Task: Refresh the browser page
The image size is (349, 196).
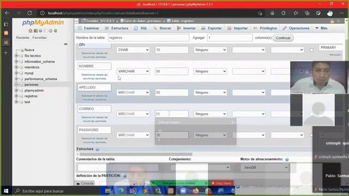Action: (29, 13)
